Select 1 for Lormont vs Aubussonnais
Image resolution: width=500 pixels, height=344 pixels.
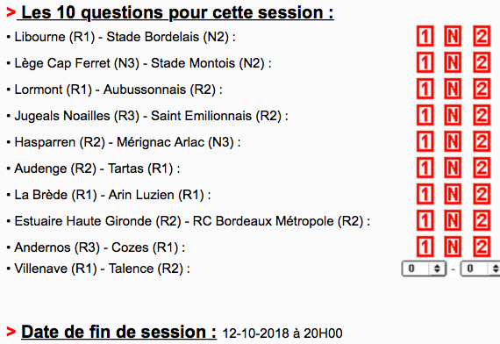point(425,89)
